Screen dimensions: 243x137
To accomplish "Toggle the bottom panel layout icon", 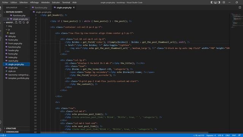I will click(x=215, y=2).
